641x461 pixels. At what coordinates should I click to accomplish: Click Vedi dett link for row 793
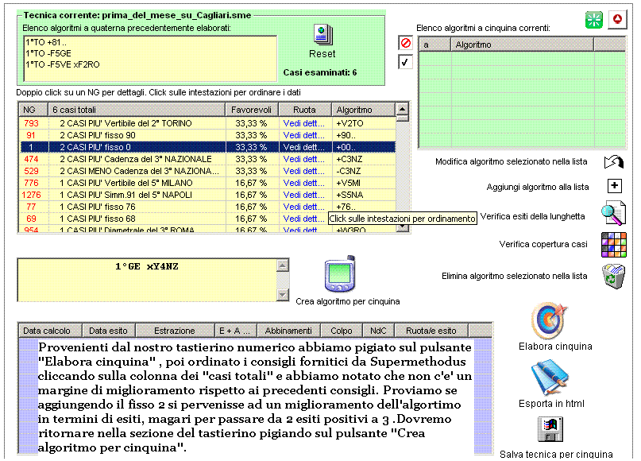point(303,123)
